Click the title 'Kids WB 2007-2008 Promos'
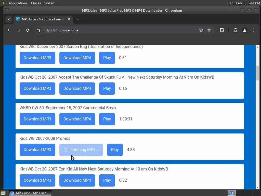The image size is (261, 196). point(45,139)
